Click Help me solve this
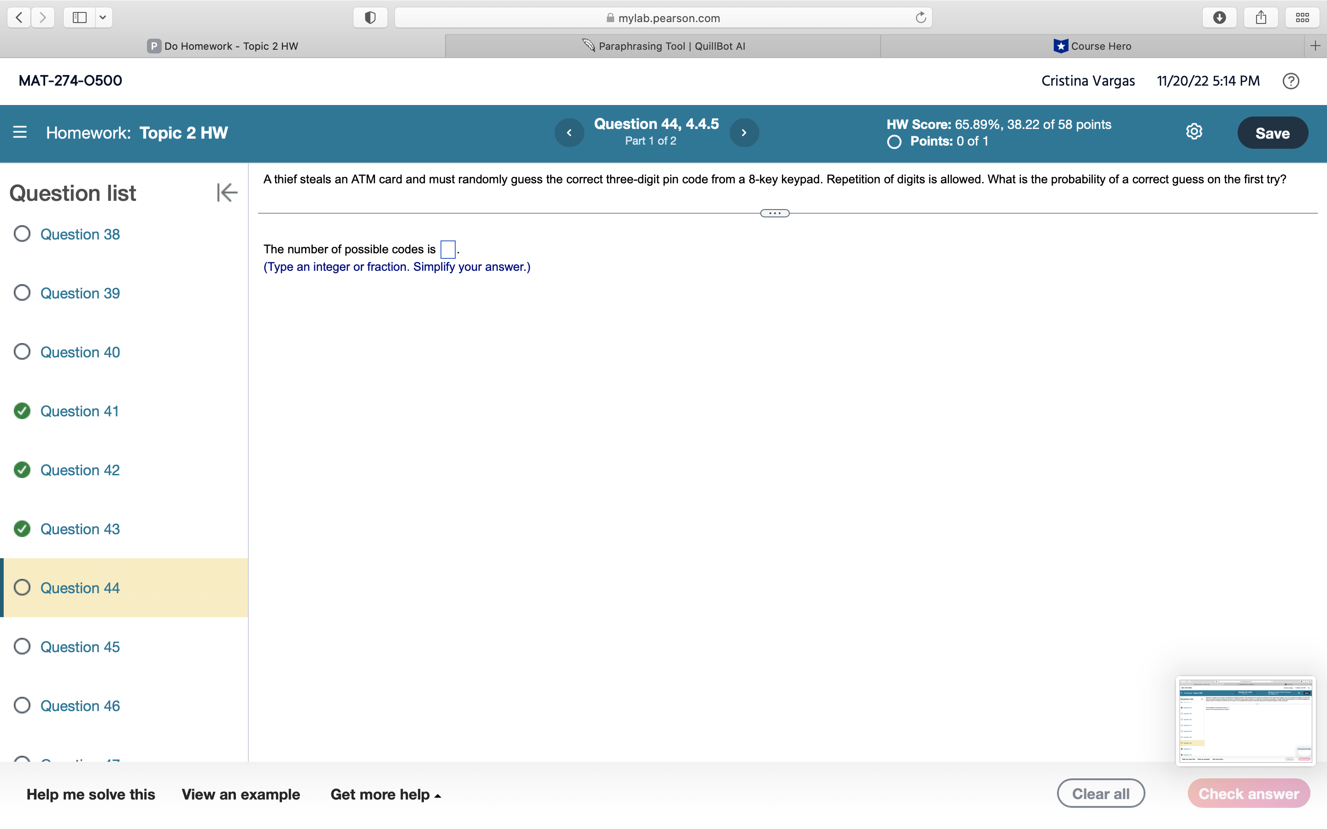The width and height of the screenshot is (1327, 829). [x=91, y=794]
